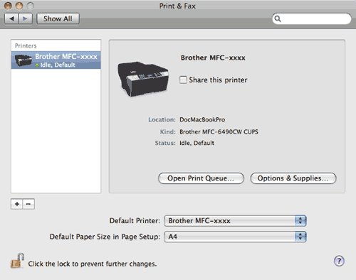Add a printer with the plus button
This screenshot has width=356, height=280.
(x=17, y=204)
